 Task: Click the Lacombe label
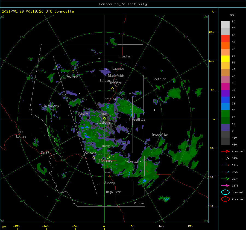click(x=118, y=69)
